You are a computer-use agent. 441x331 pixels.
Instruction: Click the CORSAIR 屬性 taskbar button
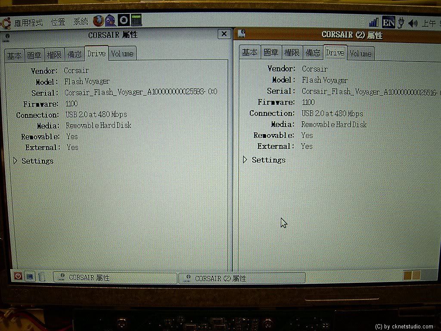point(115,278)
